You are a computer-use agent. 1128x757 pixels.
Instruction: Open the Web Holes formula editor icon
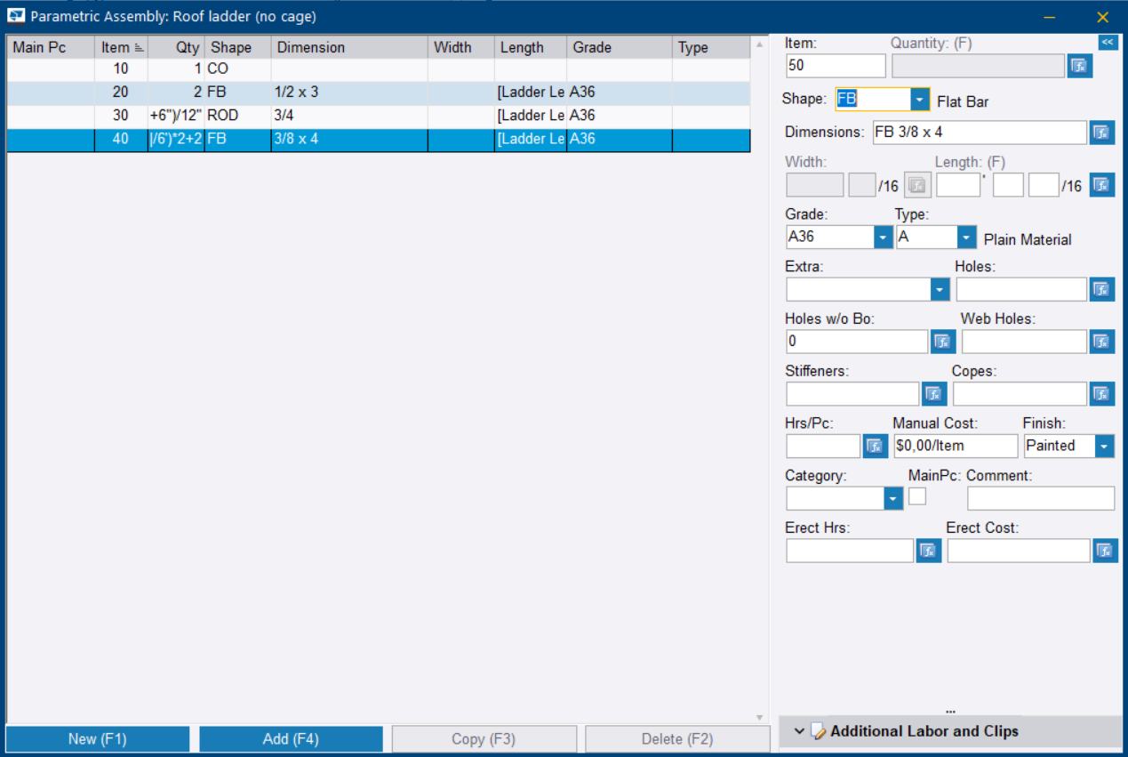pyautogui.click(x=1101, y=341)
